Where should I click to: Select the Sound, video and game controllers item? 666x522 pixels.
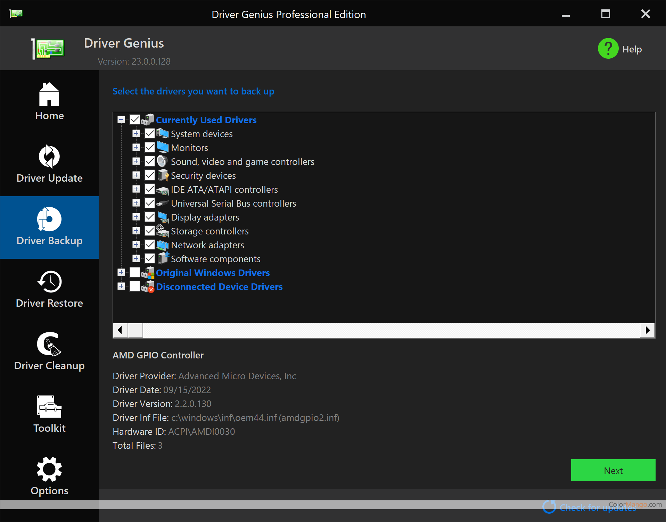pos(242,162)
